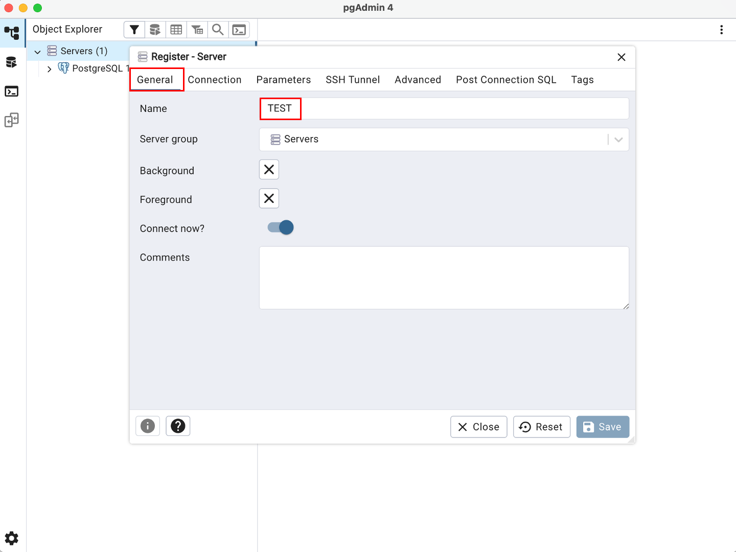Pick a Foreground color
Screen dimensions: 736x552
coord(269,198)
